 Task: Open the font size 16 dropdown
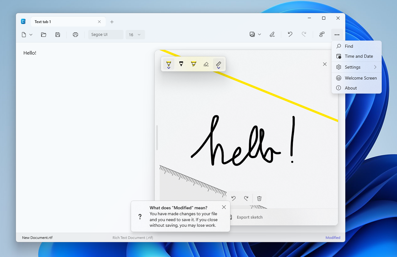(135, 35)
